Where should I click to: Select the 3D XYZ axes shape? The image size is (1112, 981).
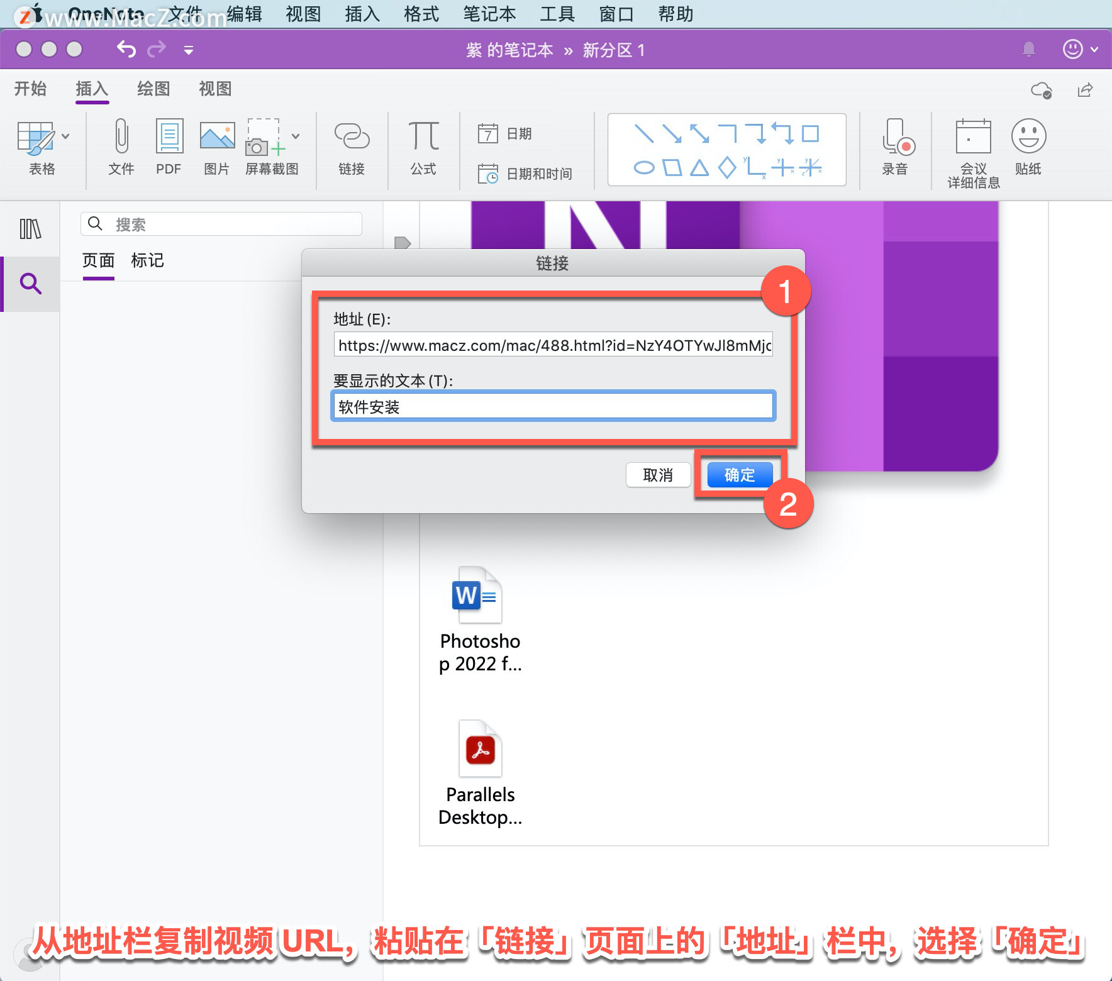click(811, 168)
